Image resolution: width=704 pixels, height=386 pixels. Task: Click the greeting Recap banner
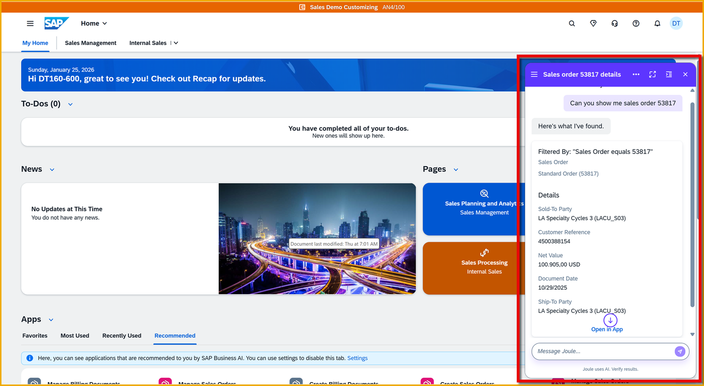pyautogui.click(x=270, y=75)
